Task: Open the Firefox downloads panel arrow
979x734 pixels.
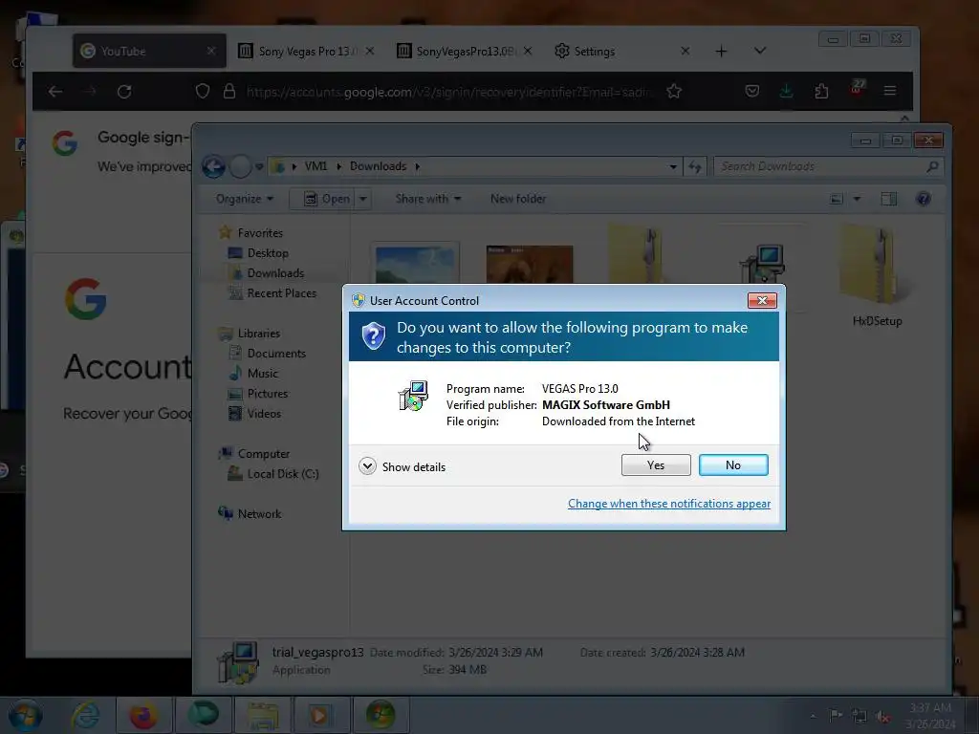Action: [787, 91]
